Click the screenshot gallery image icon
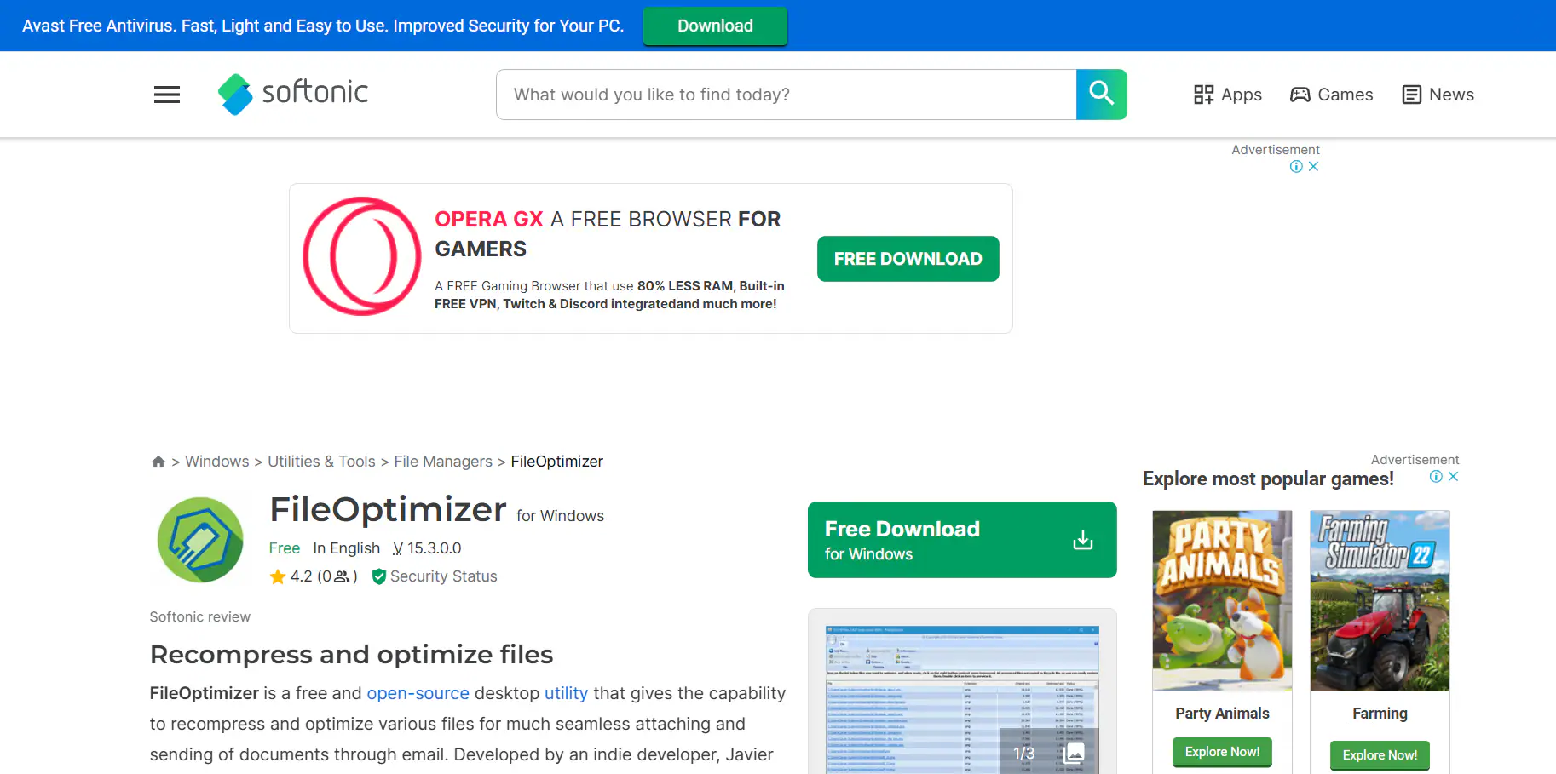Screen dimensions: 1556x774 pyautogui.click(x=1075, y=753)
